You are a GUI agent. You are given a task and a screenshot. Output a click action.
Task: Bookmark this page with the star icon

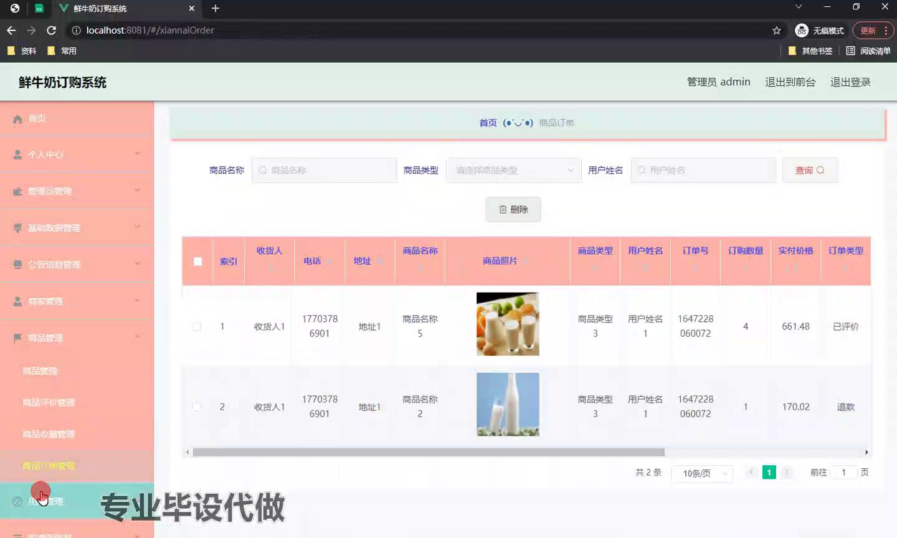pos(776,31)
